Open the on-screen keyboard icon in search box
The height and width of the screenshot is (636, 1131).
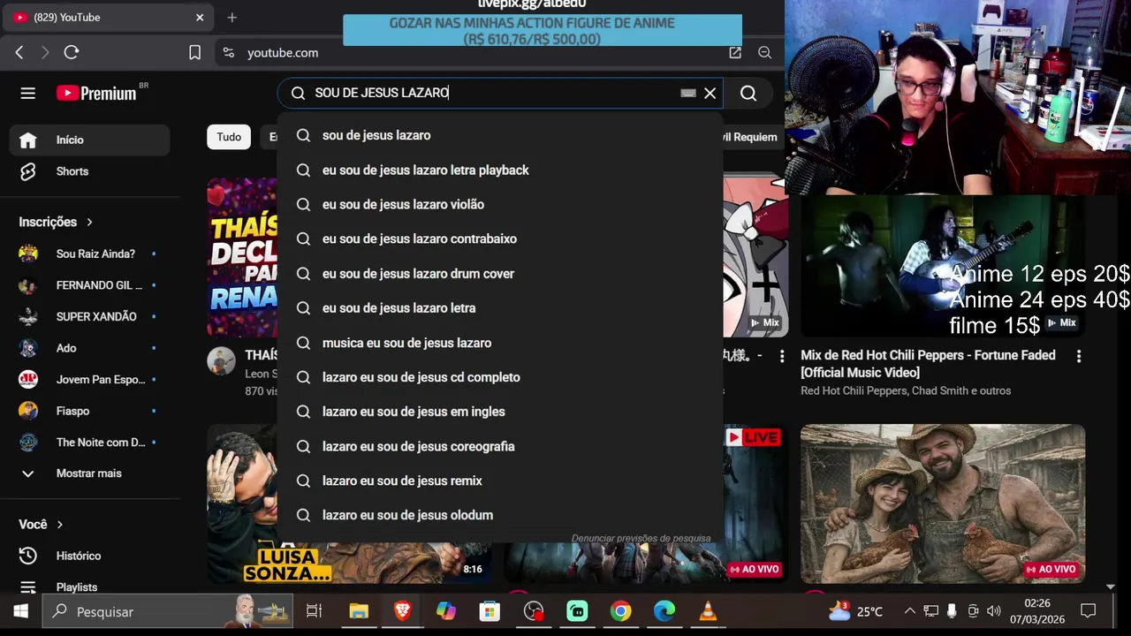[x=688, y=93]
